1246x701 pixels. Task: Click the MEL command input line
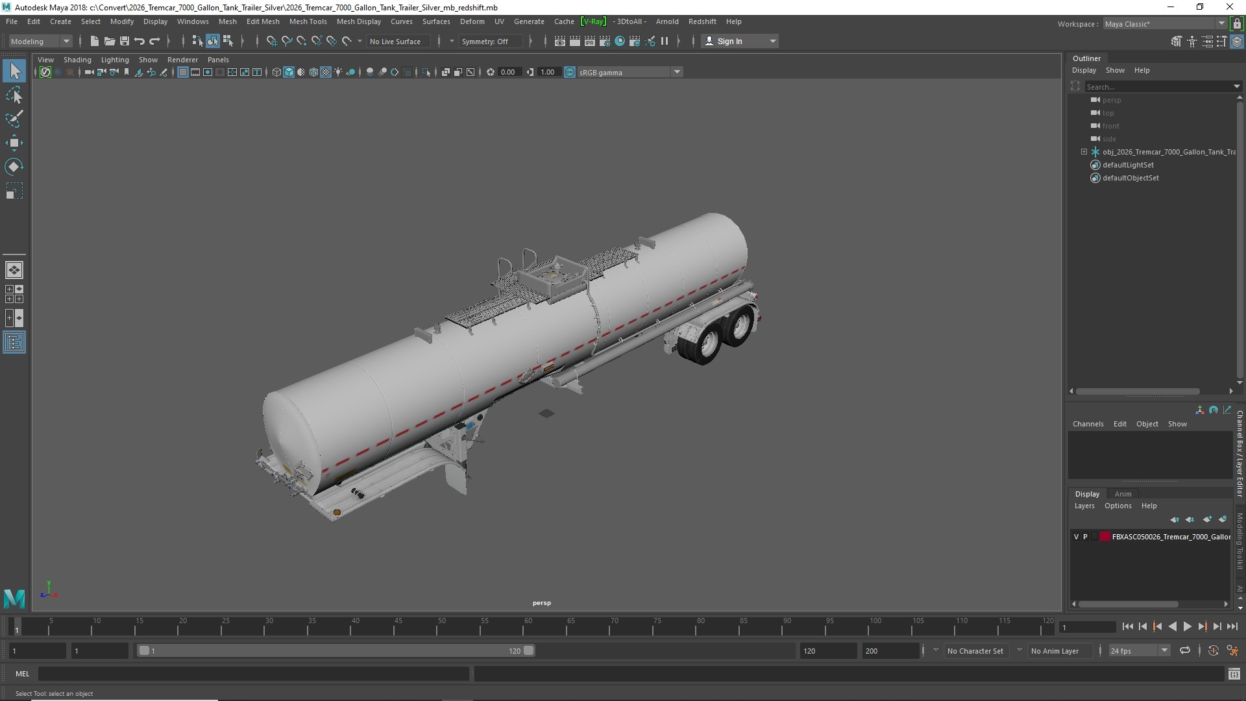tap(253, 674)
